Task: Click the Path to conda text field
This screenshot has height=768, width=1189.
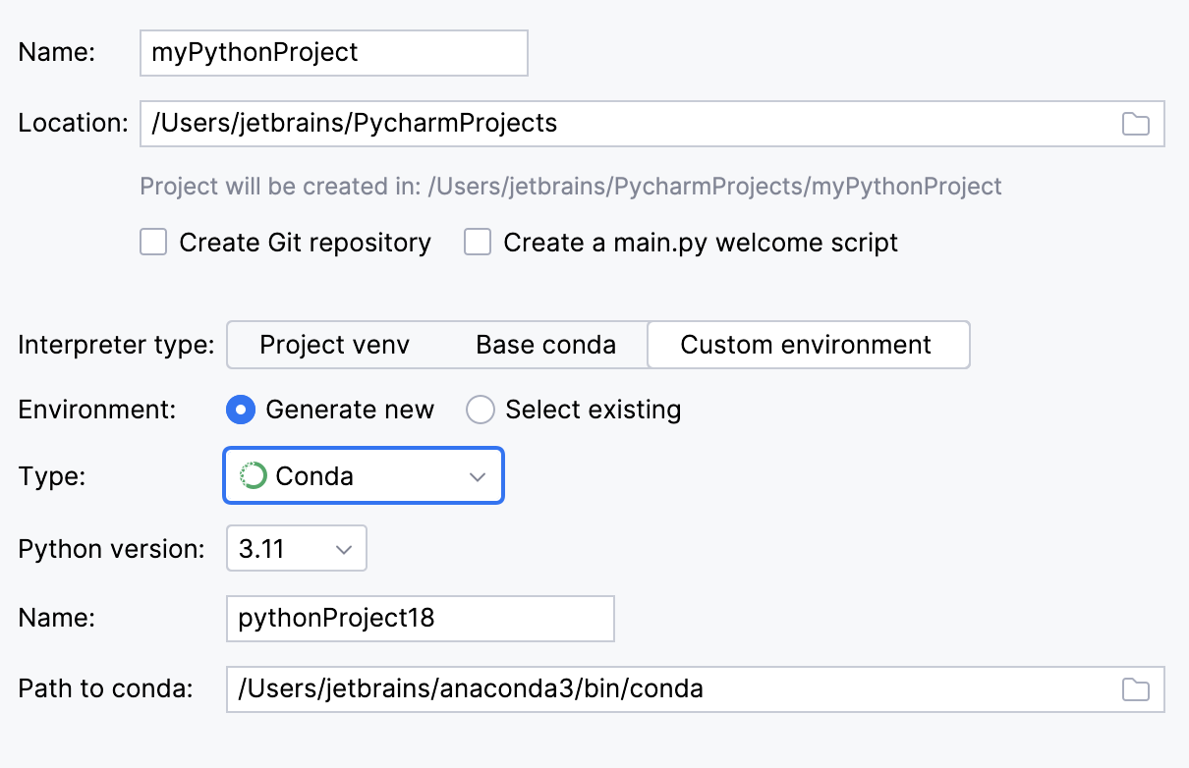Action: coord(668,689)
